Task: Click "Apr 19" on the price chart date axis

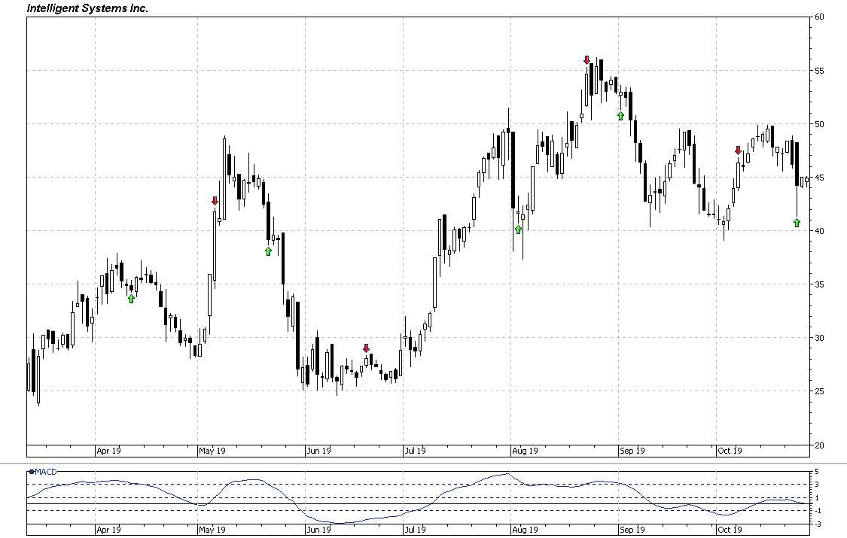Action: pyautogui.click(x=108, y=451)
